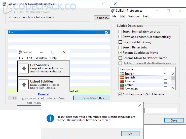This screenshot has width=186, height=139.
Task: Toggle the folder to save checkbox
Action: 120,63
